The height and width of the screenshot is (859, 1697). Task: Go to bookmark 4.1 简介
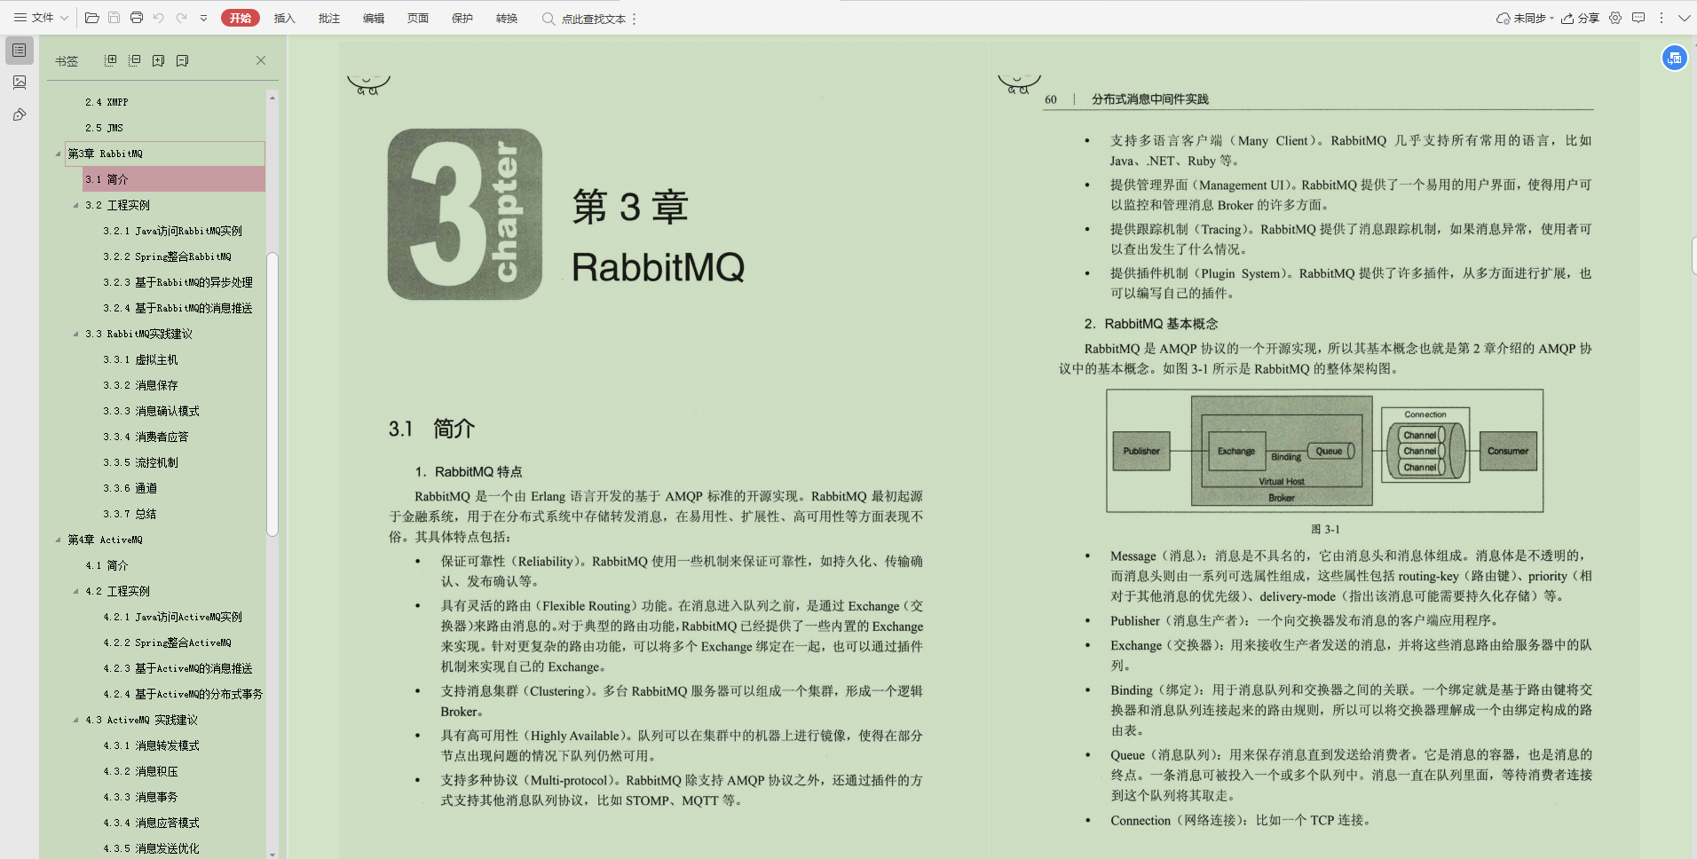tap(107, 565)
